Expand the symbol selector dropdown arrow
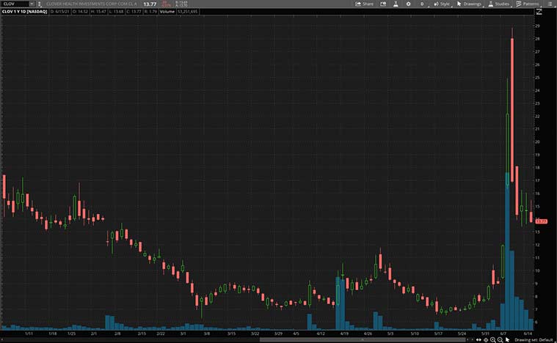 [31, 4]
